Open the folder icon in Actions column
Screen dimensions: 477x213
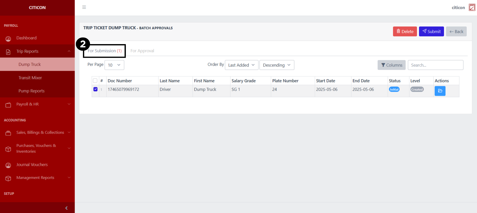440,91
